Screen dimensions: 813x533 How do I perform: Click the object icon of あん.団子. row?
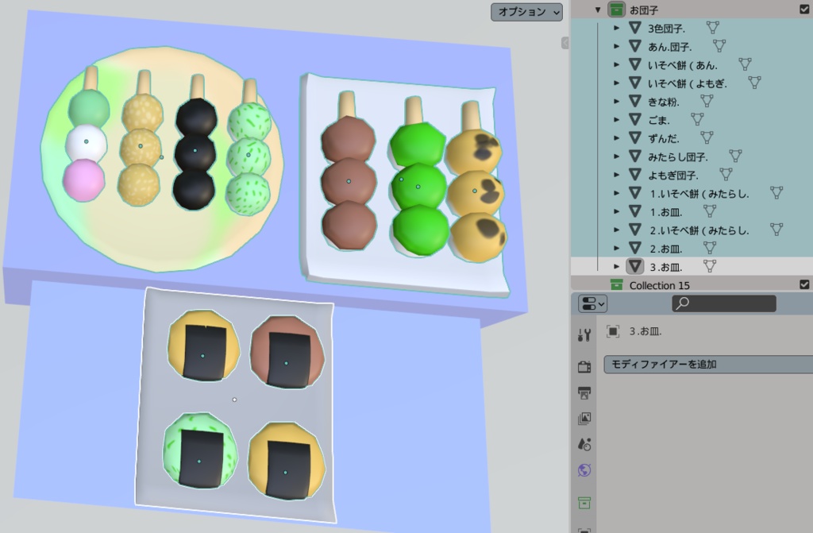634,46
